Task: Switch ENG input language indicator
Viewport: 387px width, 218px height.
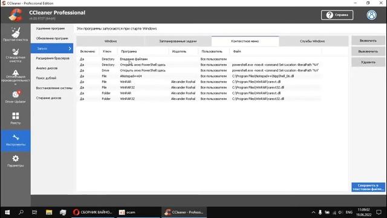Action: [x=349, y=213]
